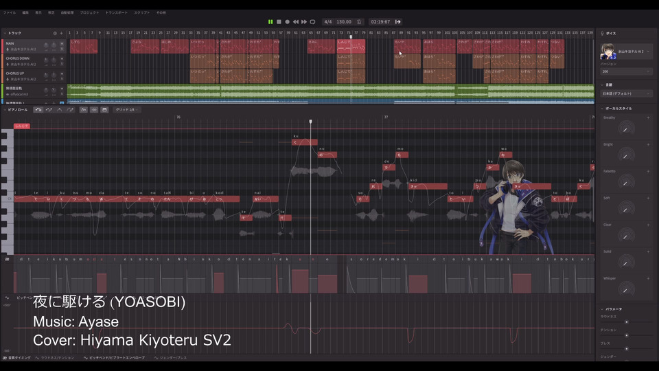The width and height of the screenshot is (659, 371).
Task: Solo the CHORUS UP track
Action: pos(62,78)
